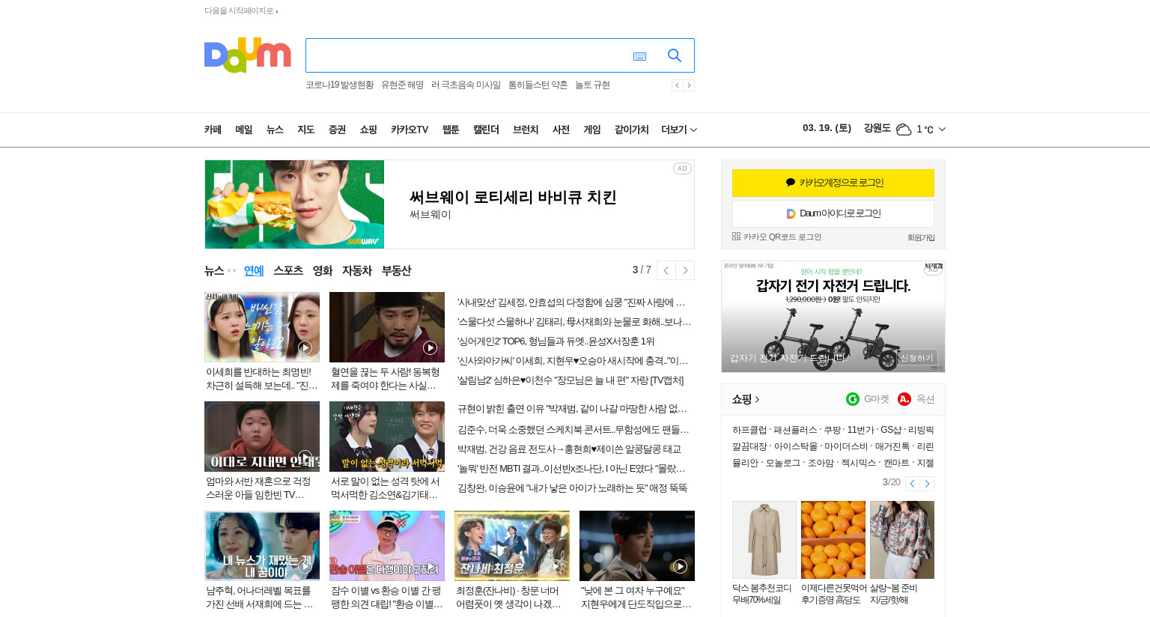Open headline 김창완, 이승윤에

pos(572,488)
